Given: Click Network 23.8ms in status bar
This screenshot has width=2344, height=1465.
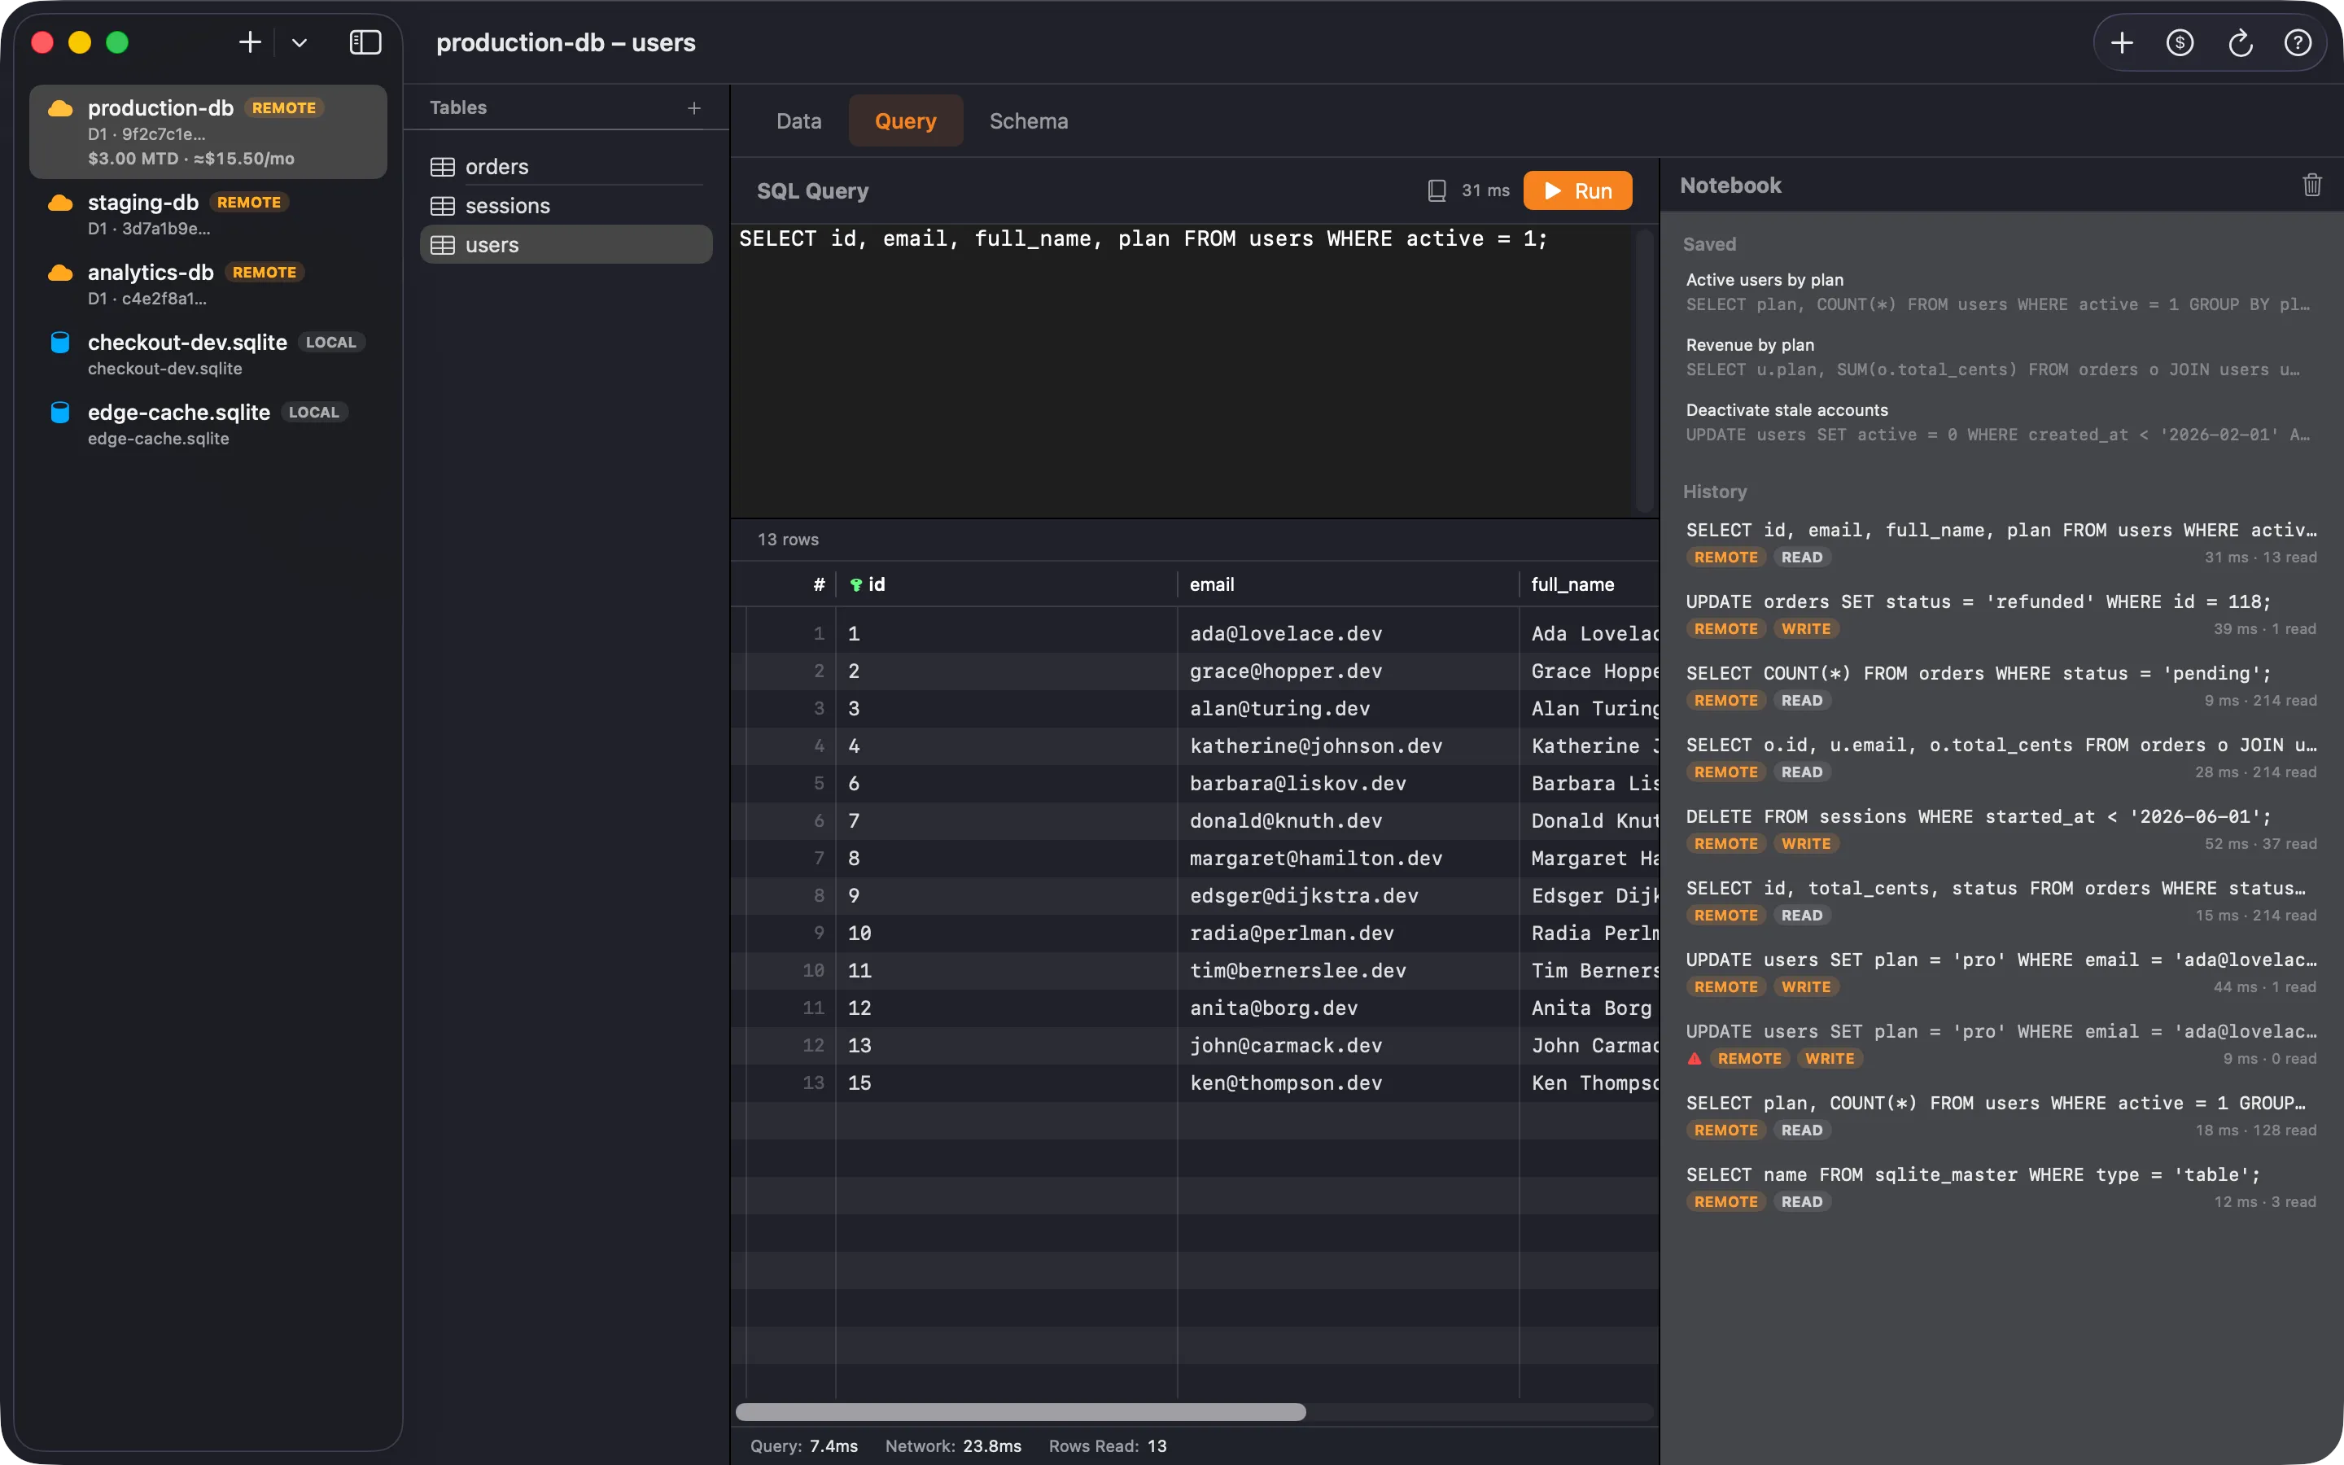Looking at the screenshot, I should coord(953,1445).
